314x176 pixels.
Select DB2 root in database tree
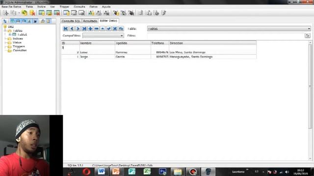coord(11,27)
